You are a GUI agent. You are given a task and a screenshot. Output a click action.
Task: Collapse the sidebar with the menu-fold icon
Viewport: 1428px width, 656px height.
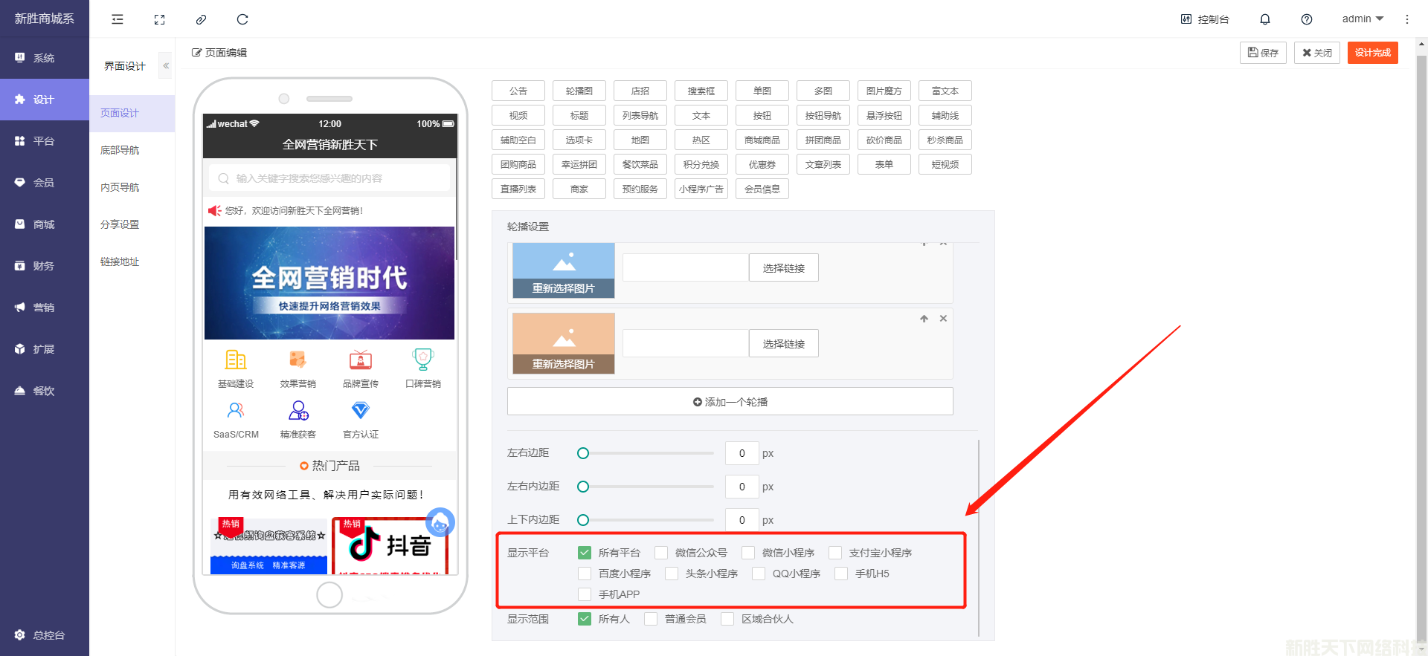118,19
